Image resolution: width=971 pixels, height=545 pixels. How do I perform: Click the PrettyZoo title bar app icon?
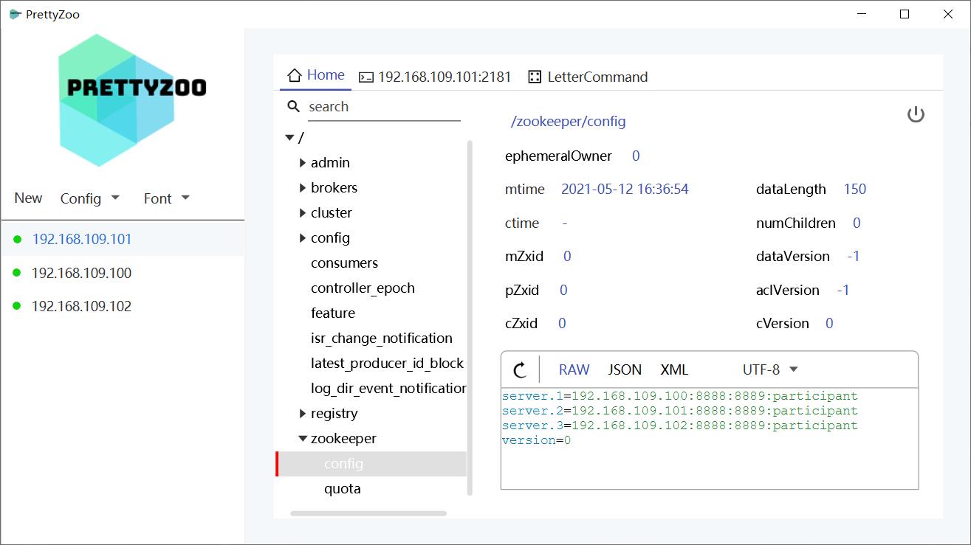[x=15, y=14]
